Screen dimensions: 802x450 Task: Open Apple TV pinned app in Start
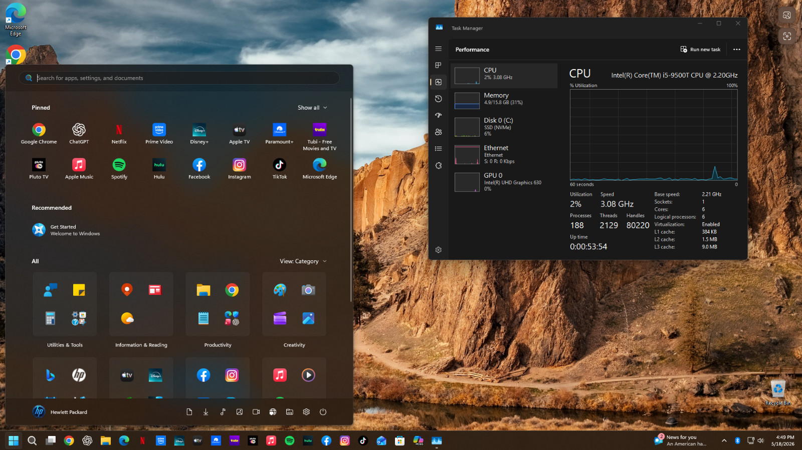click(239, 134)
